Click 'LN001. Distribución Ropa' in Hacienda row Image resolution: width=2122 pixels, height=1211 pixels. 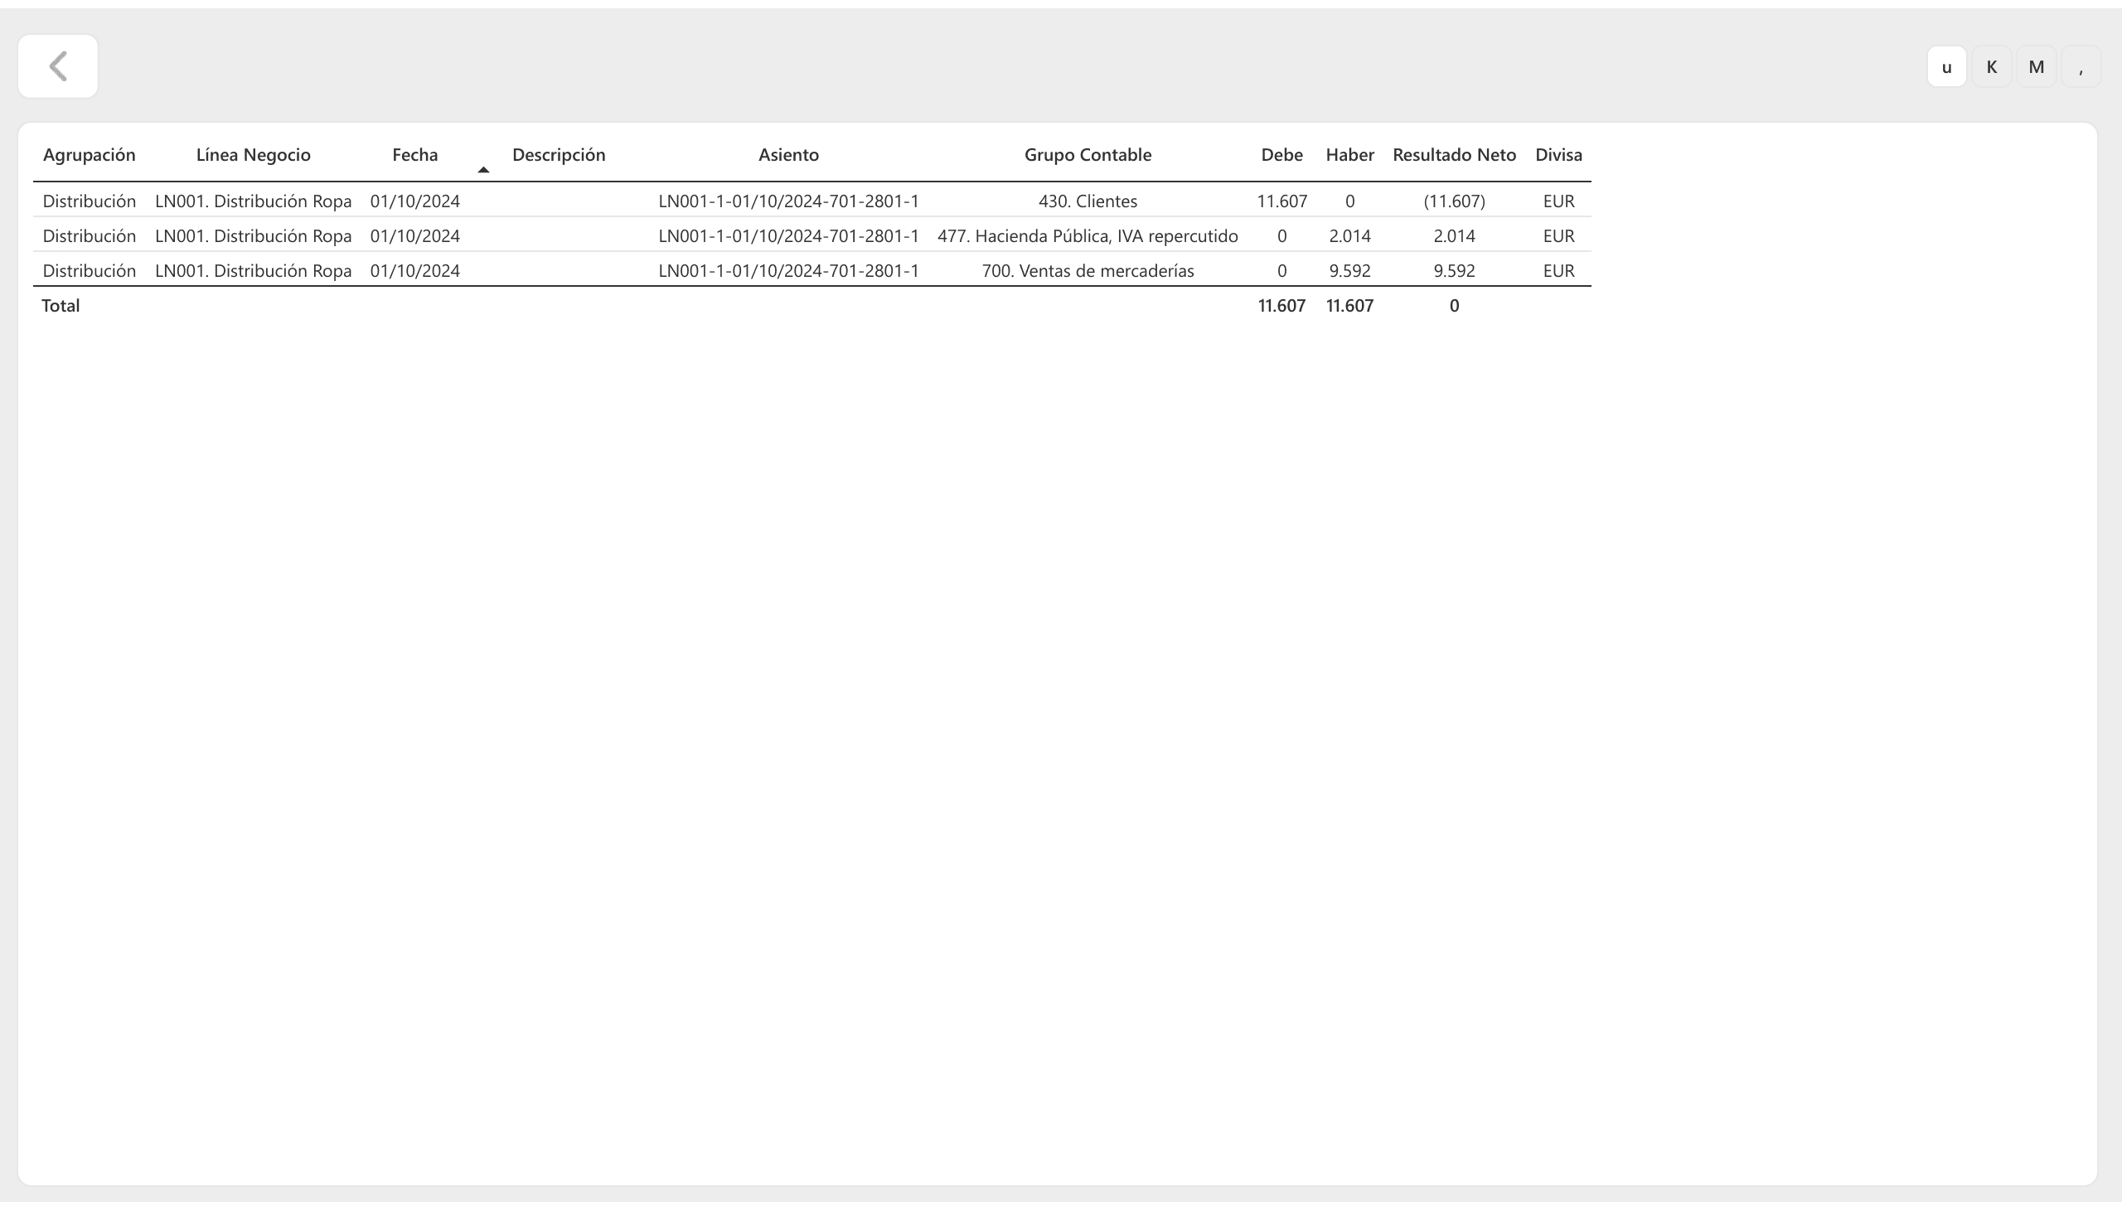pyautogui.click(x=254, y=236)
